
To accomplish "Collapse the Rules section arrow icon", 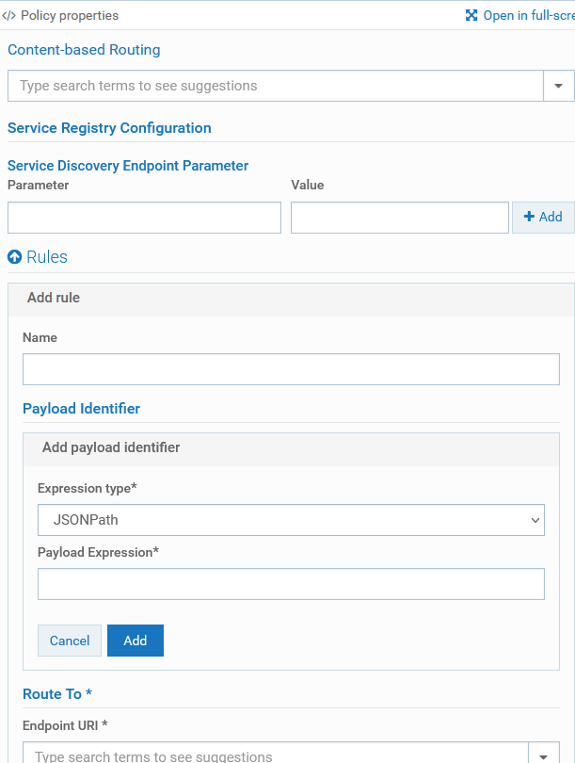I will point(14,257).
